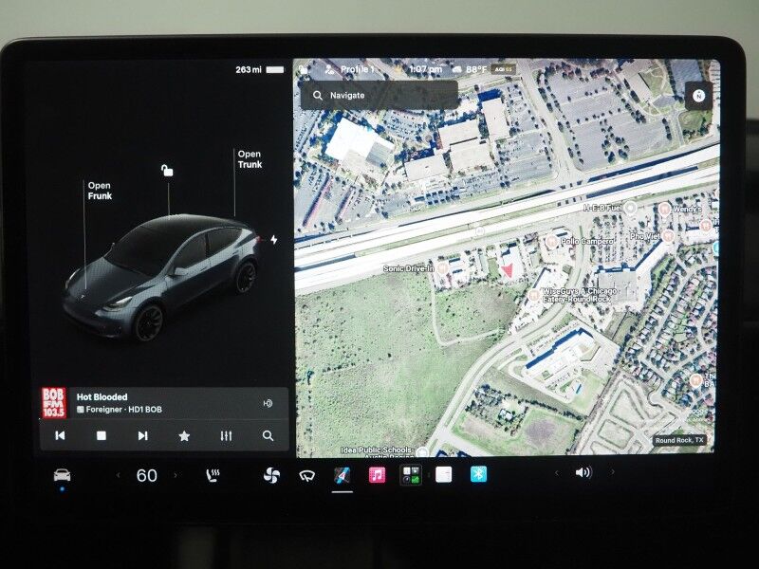Select the Pho Viet map marker
759x569 pixels.
pyautogui.click(x=668, y=236)
